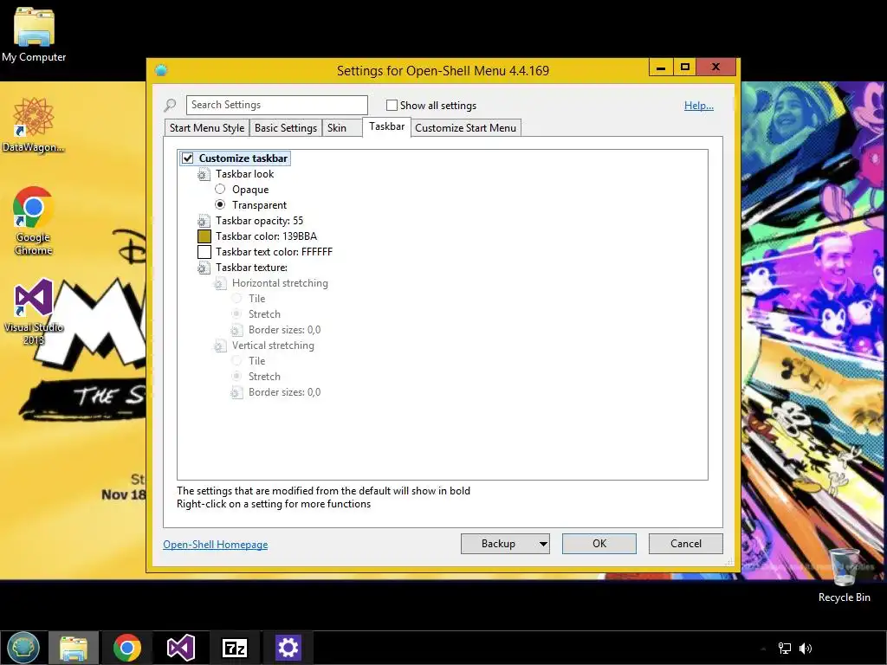Click the gear icon beside Horizontal stretching
Screen dimensions: 887x665
click(220, 283)
